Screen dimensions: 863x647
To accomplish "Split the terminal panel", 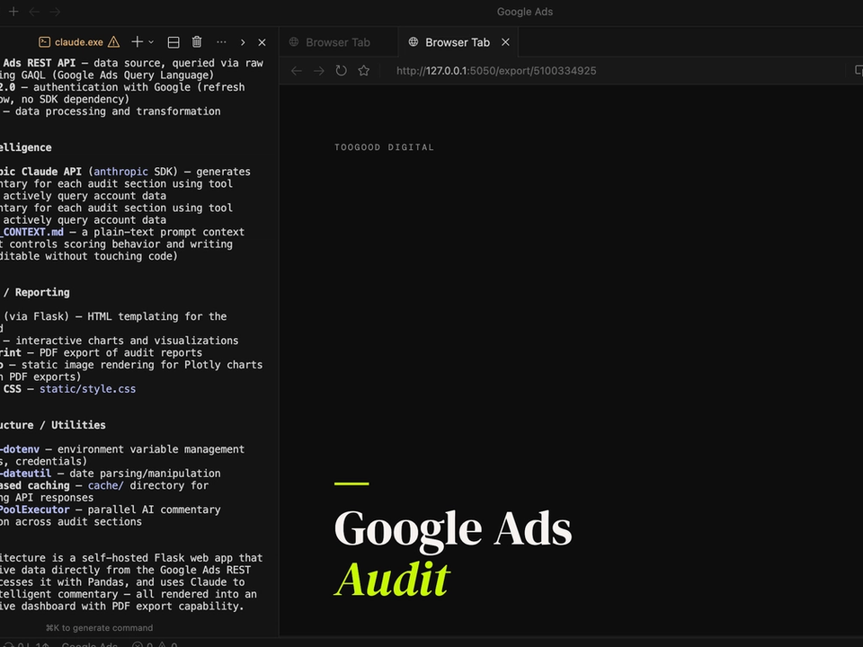I will pyautogui.click(x=173, y=42).
